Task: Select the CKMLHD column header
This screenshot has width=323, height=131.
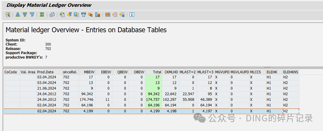Action: click(171, 72)
